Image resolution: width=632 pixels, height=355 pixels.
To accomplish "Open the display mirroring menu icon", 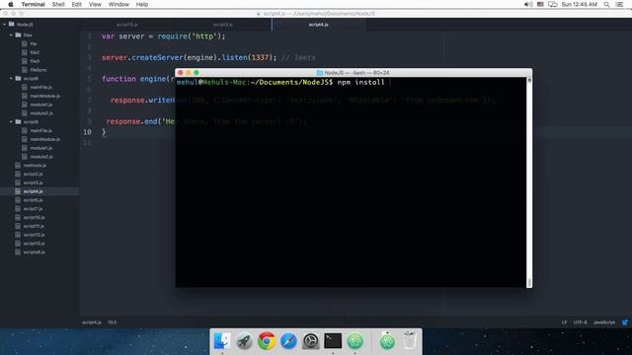I will click(553, 4).
